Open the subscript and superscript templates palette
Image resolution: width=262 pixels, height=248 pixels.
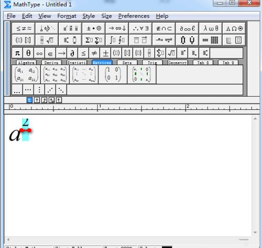[x=70, y=40]
